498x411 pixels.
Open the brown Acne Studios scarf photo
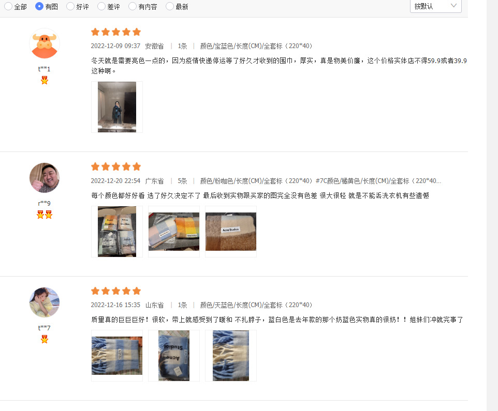point(231,232)
